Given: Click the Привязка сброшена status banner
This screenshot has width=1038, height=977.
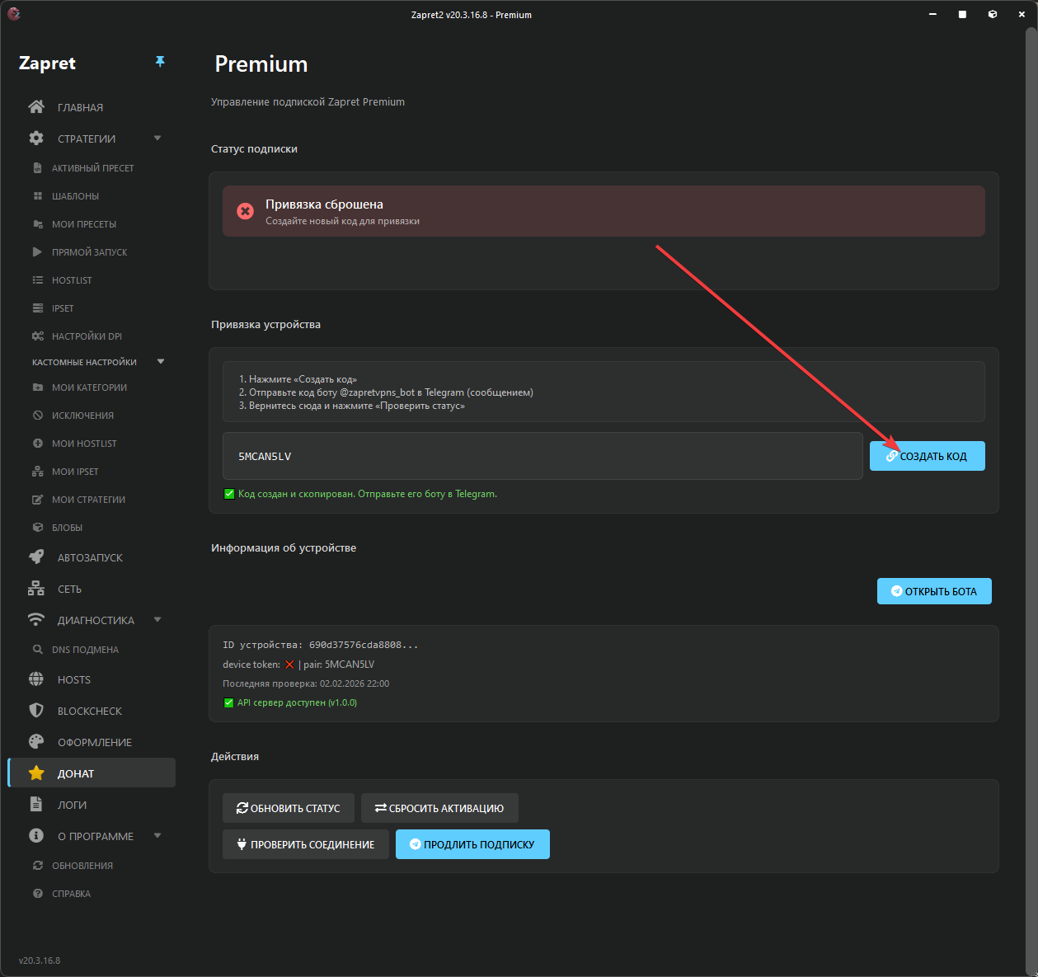Looking at the screenshot, I should point(604,211).
